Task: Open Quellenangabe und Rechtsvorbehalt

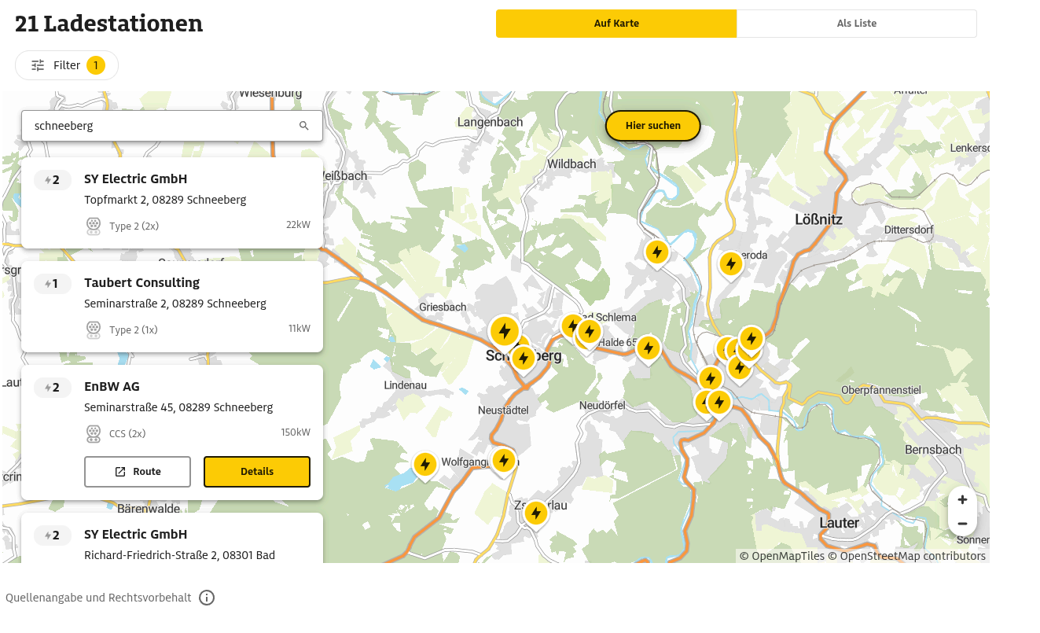Action: [98, 598]
